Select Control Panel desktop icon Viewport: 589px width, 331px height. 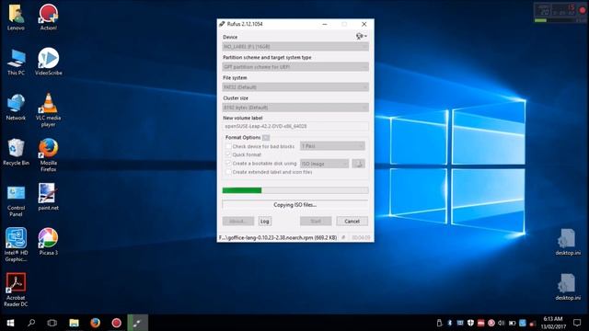pyautogui.click(x=16, y=200)
